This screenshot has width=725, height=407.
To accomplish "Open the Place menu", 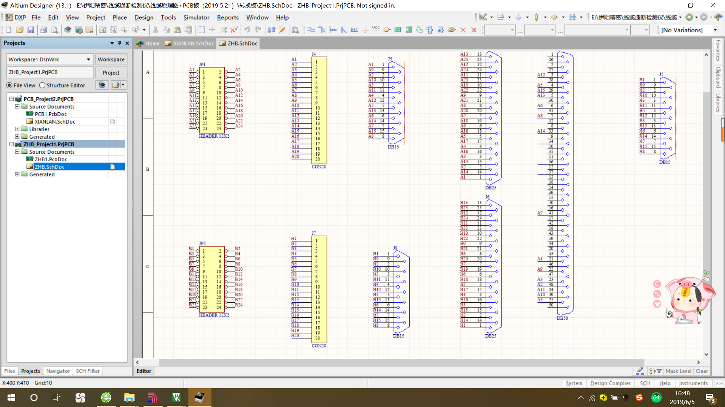I will [x=120, y=17].
